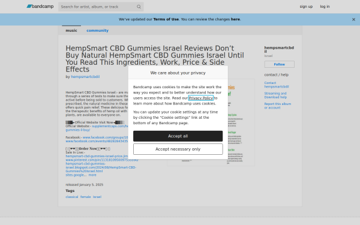Click the released January 5, 2025 text
Screen dimensions: 360x225
tap(84, 185)
